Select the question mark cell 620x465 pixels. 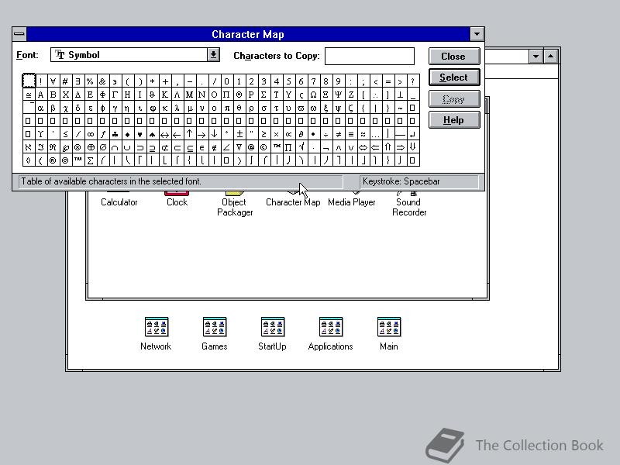coord(412,81)
